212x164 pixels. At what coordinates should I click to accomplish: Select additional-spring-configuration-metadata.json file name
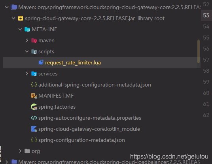coord(95,85)
